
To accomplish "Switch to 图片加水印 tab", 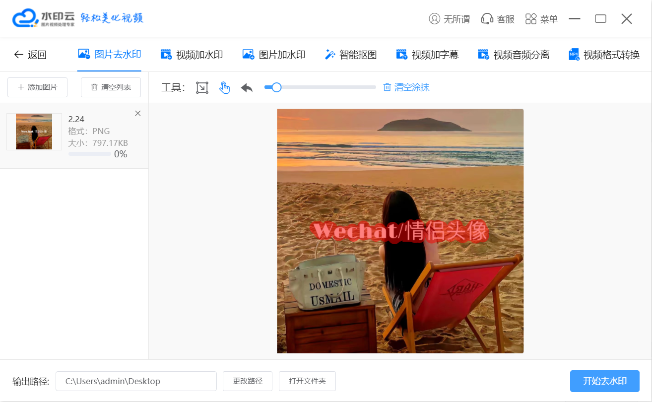I will (x=273, y=55).
